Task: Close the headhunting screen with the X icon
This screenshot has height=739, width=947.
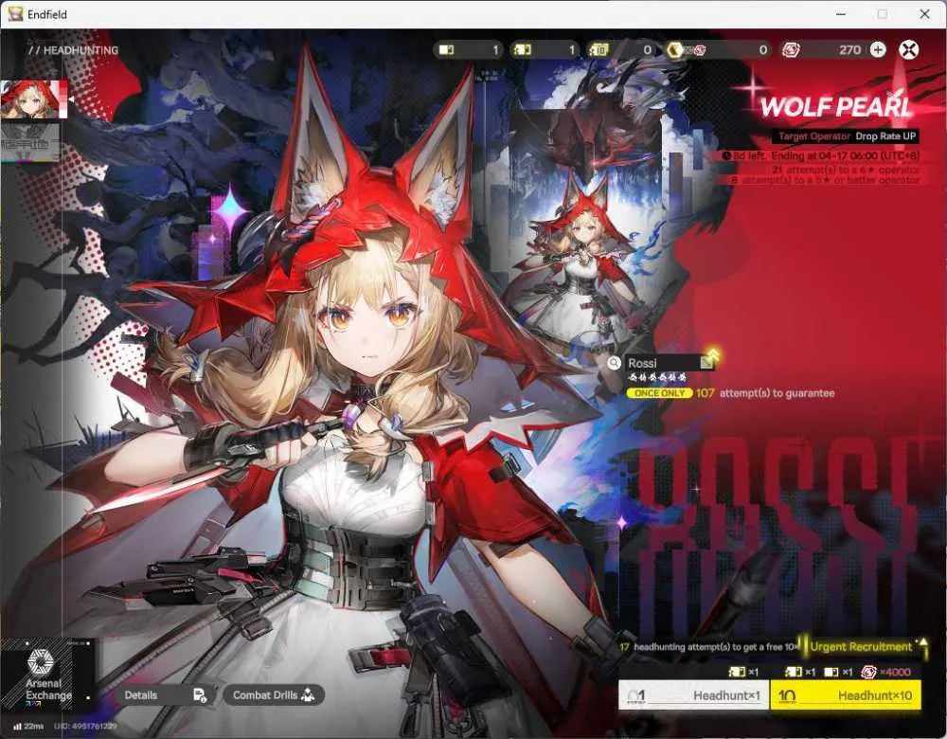Action: coord(908,49)
